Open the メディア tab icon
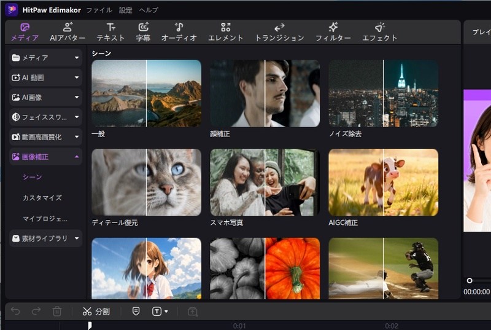 25,27
